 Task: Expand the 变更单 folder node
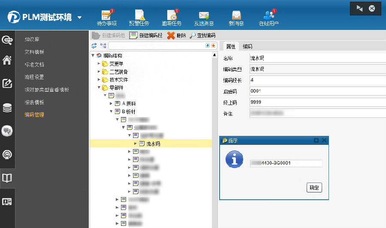99,64
